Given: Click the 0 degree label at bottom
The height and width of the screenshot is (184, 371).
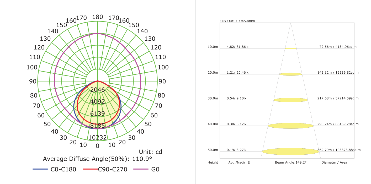Looking at the screenshot, I should (97, 146).
